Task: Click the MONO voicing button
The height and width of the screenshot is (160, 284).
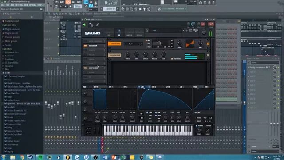Action: click(199, 118)
